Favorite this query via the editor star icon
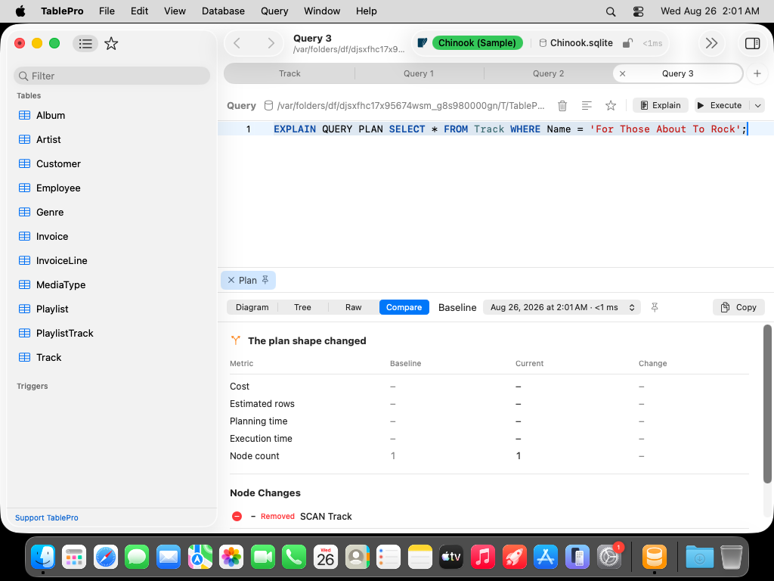 [611, 105]
